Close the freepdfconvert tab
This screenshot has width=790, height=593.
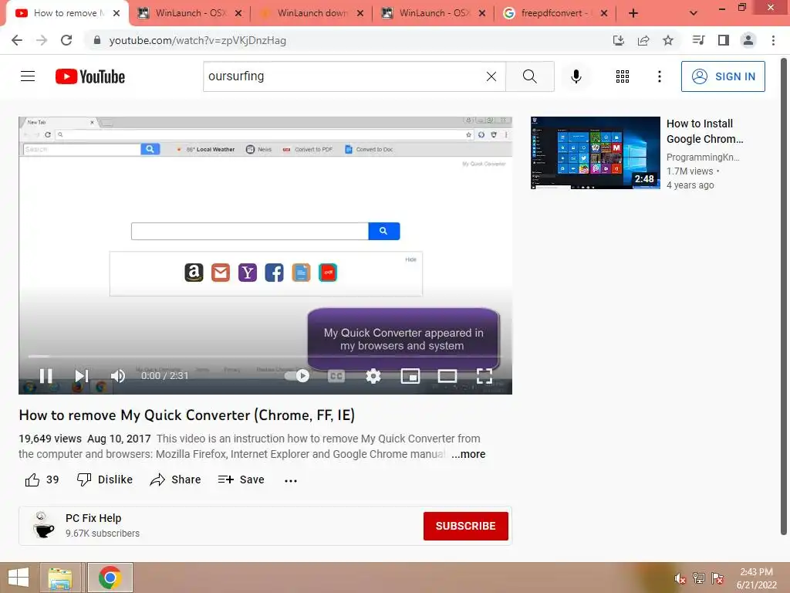[604, 13]
